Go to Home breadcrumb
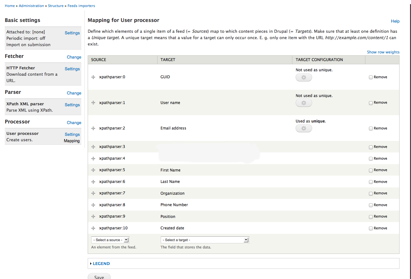411x279 pixels. (10, 6)
